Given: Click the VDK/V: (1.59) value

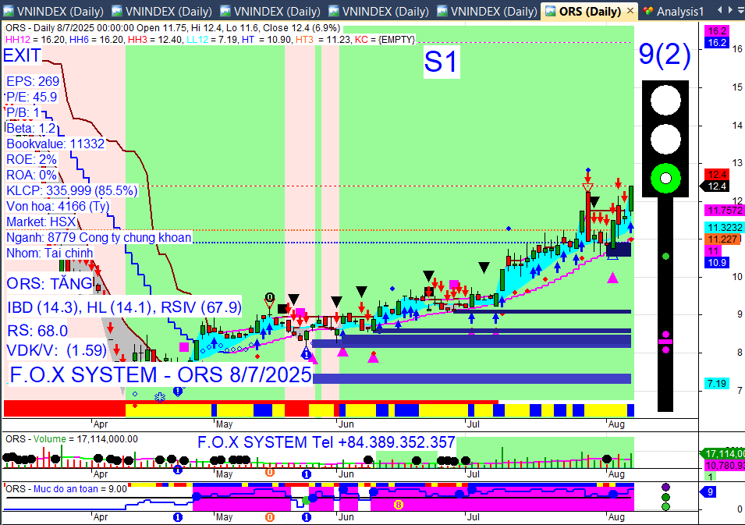Looking at the screenshot, I should coord(56,350).
